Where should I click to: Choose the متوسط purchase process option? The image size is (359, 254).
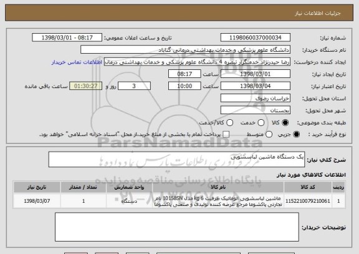tap(269, 135)
